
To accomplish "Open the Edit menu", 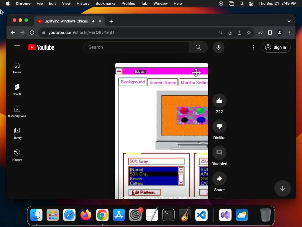I will [x=52, y=4].
